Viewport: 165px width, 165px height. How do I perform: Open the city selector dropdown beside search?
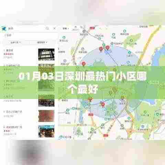tap(66, 29)
